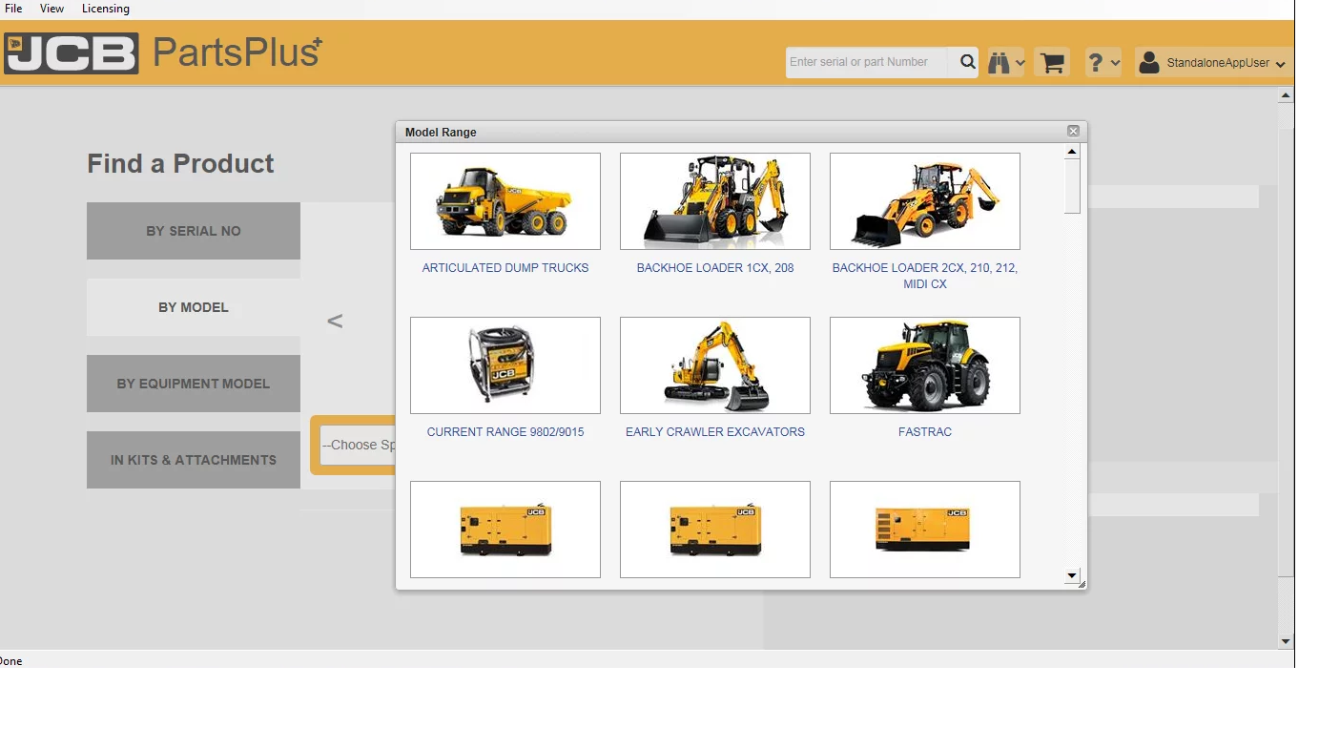Expand the dropdown arrow next to the help icon
The image size is (1319, 749).
[1115, 61]
